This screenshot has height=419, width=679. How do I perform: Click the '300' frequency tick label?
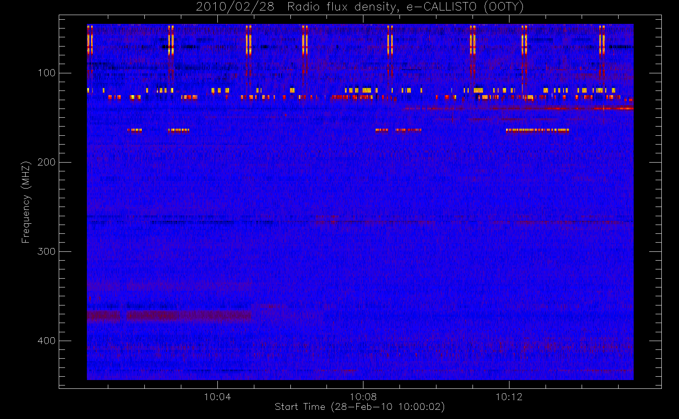coord(47,251)
